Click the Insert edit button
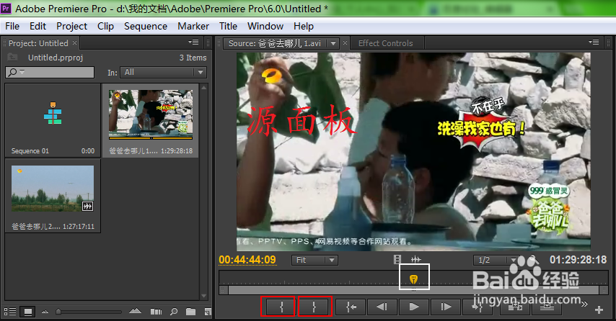This screenshot has width=616, height=321. tap(515, 307)
